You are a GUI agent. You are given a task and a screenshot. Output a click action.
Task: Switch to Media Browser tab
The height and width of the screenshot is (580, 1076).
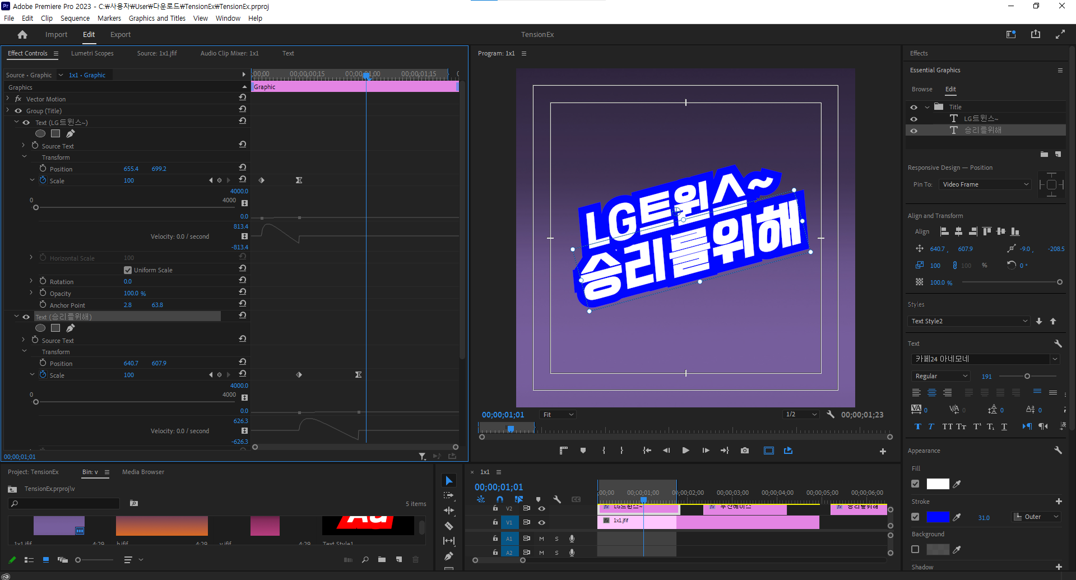(143, 472)
